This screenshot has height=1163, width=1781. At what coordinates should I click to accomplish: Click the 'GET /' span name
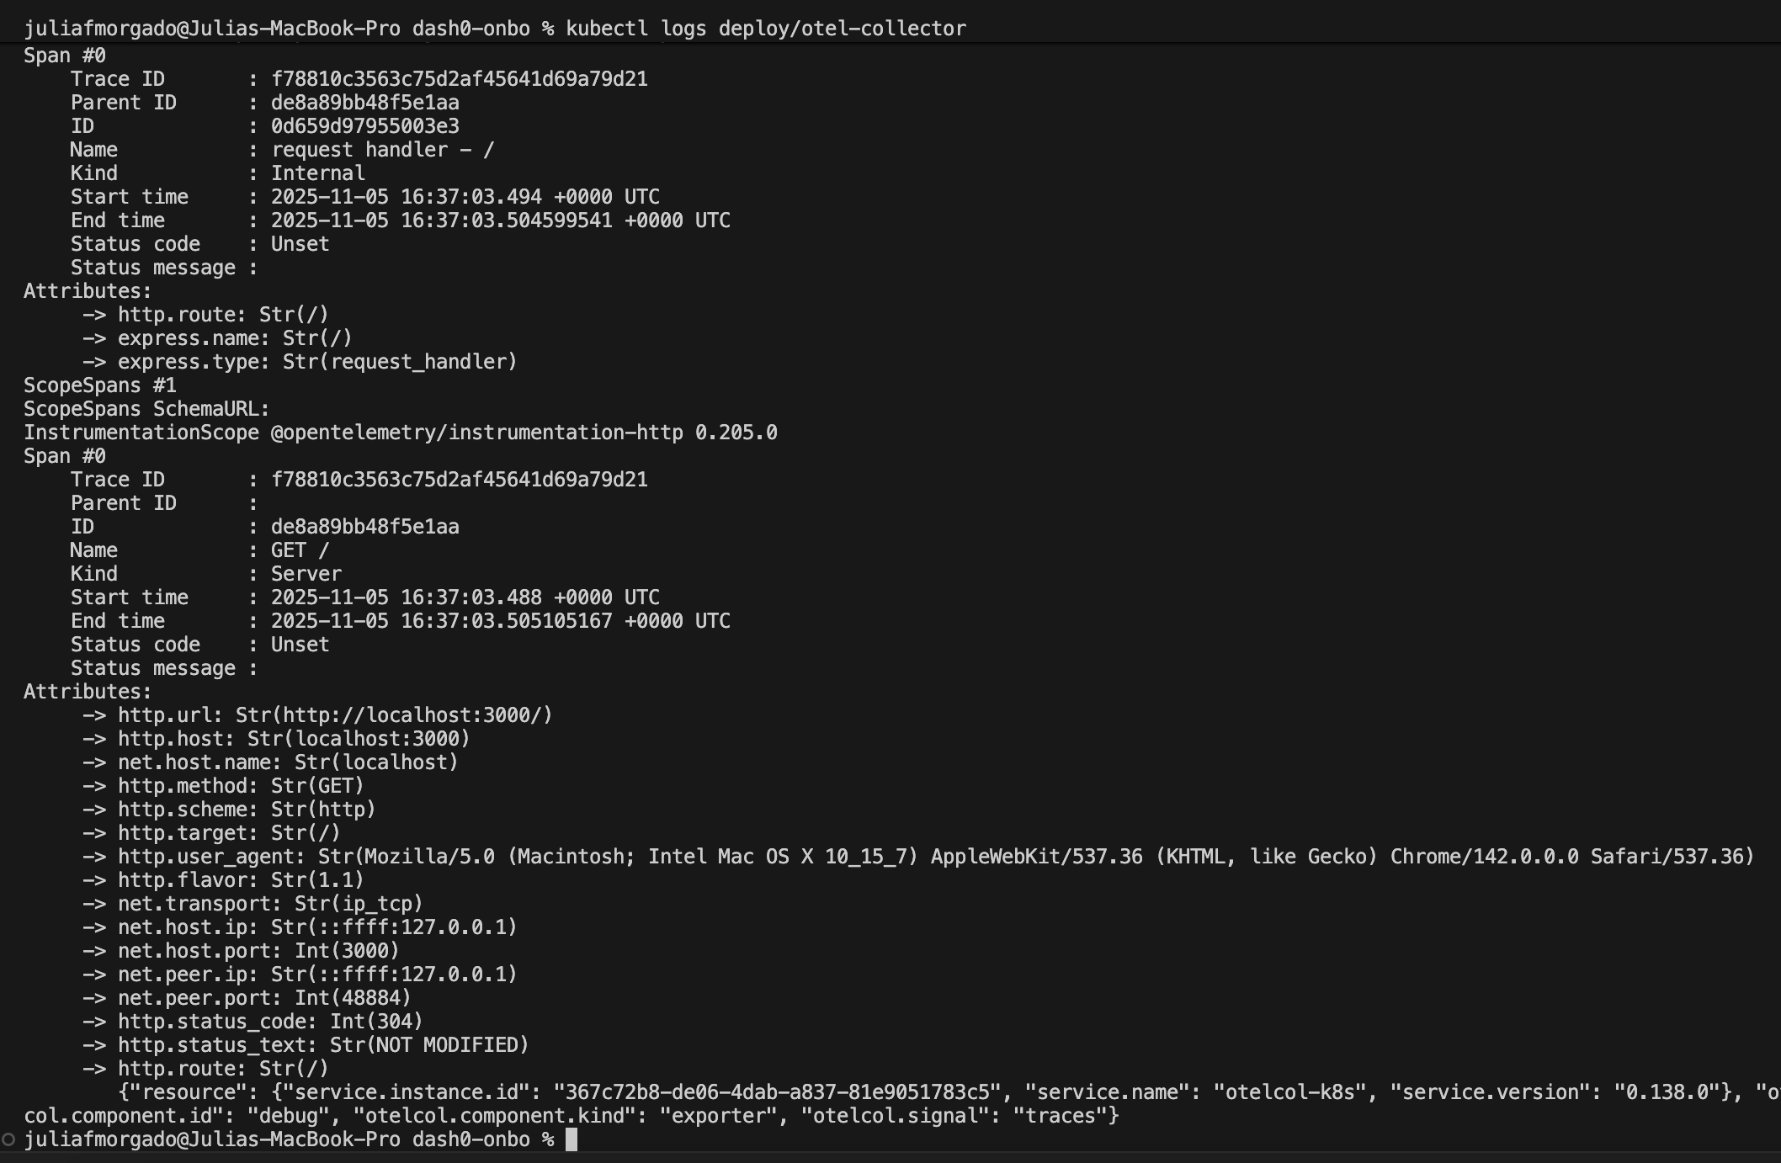click(300, 550)
